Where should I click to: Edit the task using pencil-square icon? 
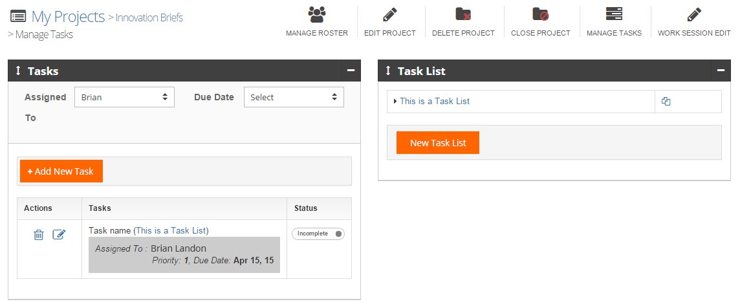[59, 234]
